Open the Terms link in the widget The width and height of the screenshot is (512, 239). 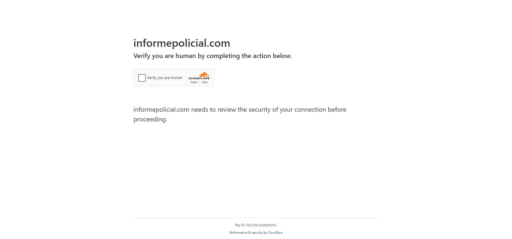coord(205,82)
